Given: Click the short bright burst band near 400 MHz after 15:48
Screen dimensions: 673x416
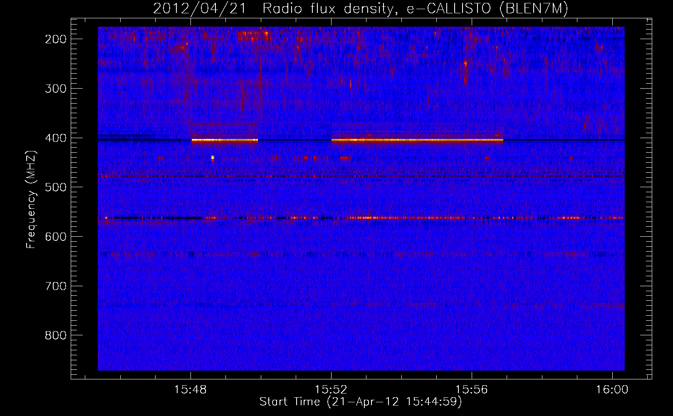Looking at the screenshot, I should click(x=225, y=141).
